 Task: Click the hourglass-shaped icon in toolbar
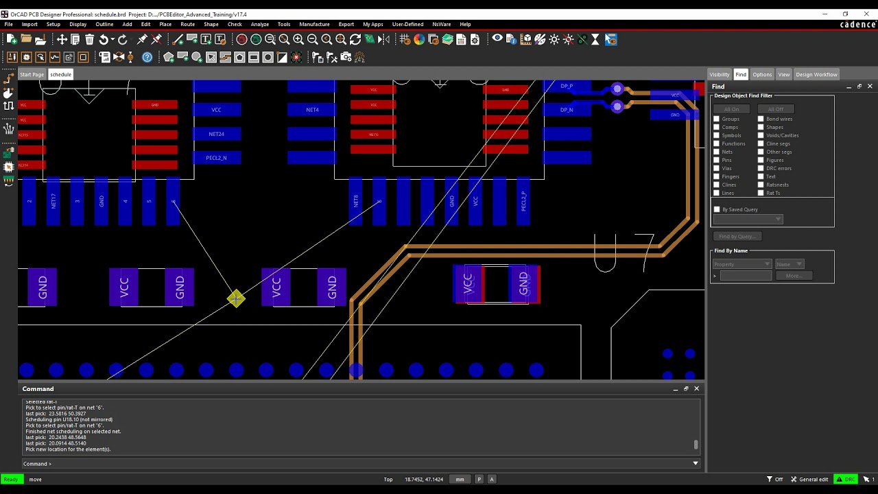595,39
